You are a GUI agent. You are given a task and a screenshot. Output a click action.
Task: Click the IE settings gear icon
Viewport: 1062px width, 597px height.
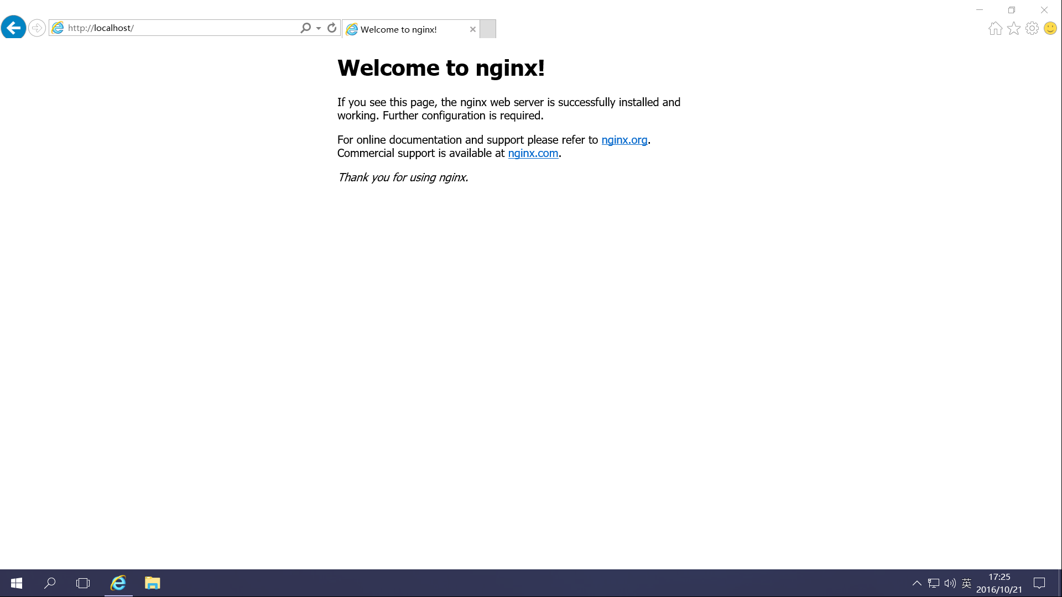pos(1032,28)
